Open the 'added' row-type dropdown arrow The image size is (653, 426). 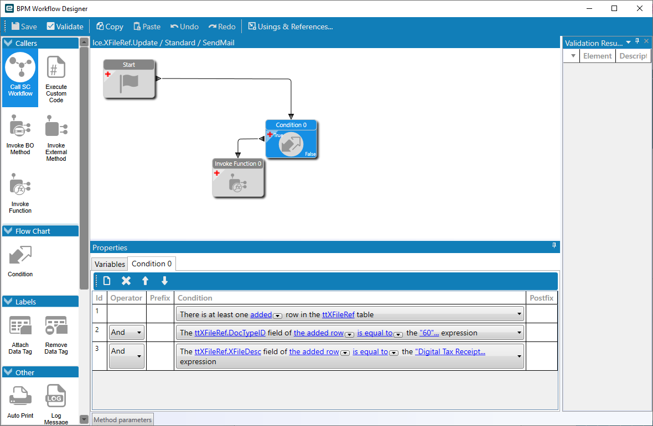277,316
